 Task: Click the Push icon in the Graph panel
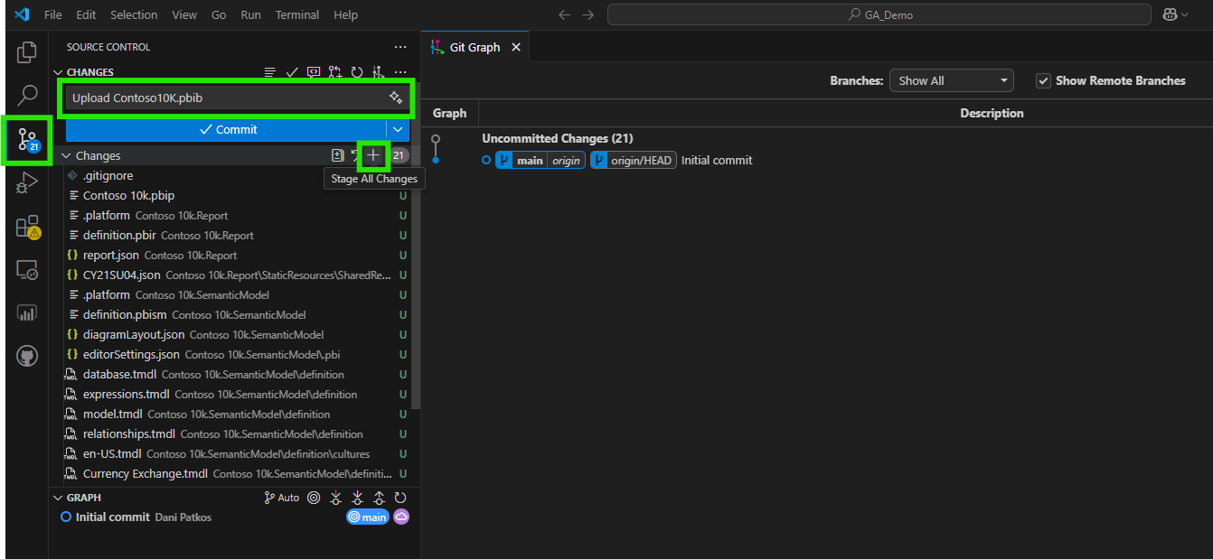(x=379, y=497)
